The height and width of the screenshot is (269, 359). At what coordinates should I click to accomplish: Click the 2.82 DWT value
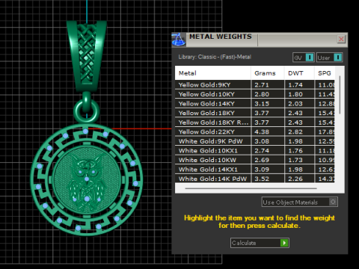tap(295, 132)
